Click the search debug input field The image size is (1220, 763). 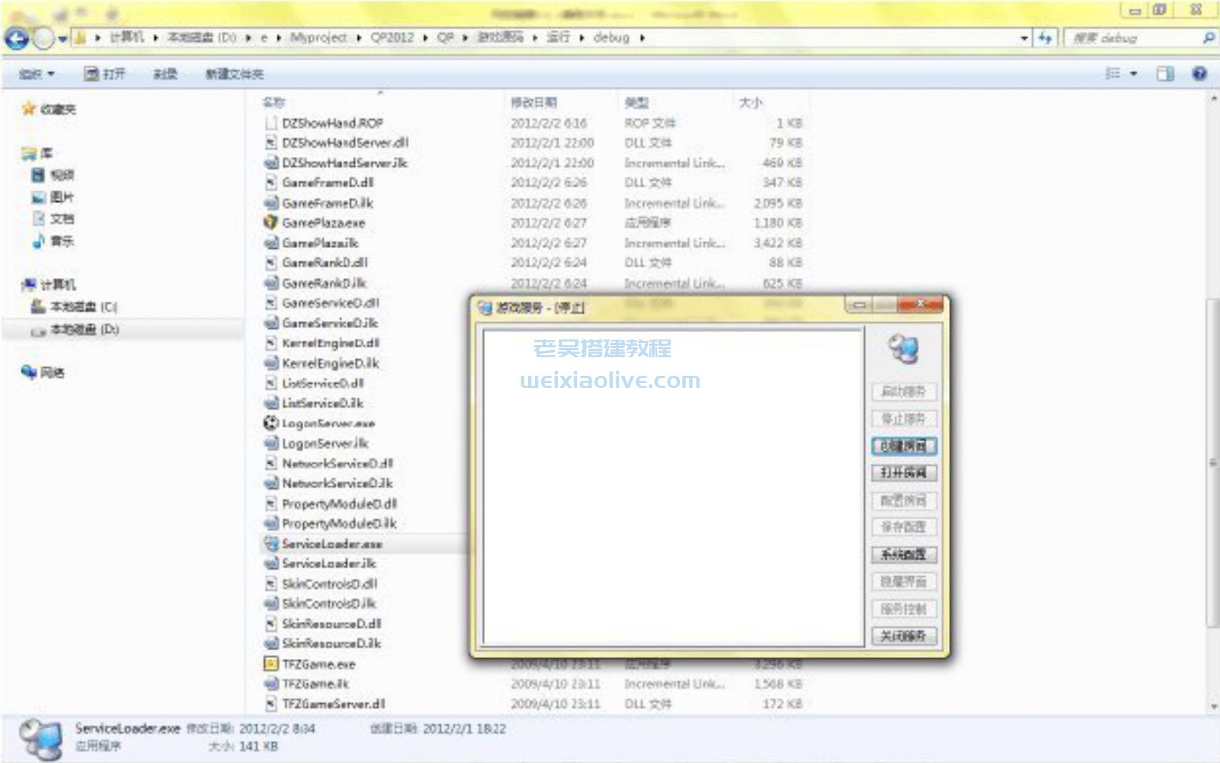[1131, 38]
